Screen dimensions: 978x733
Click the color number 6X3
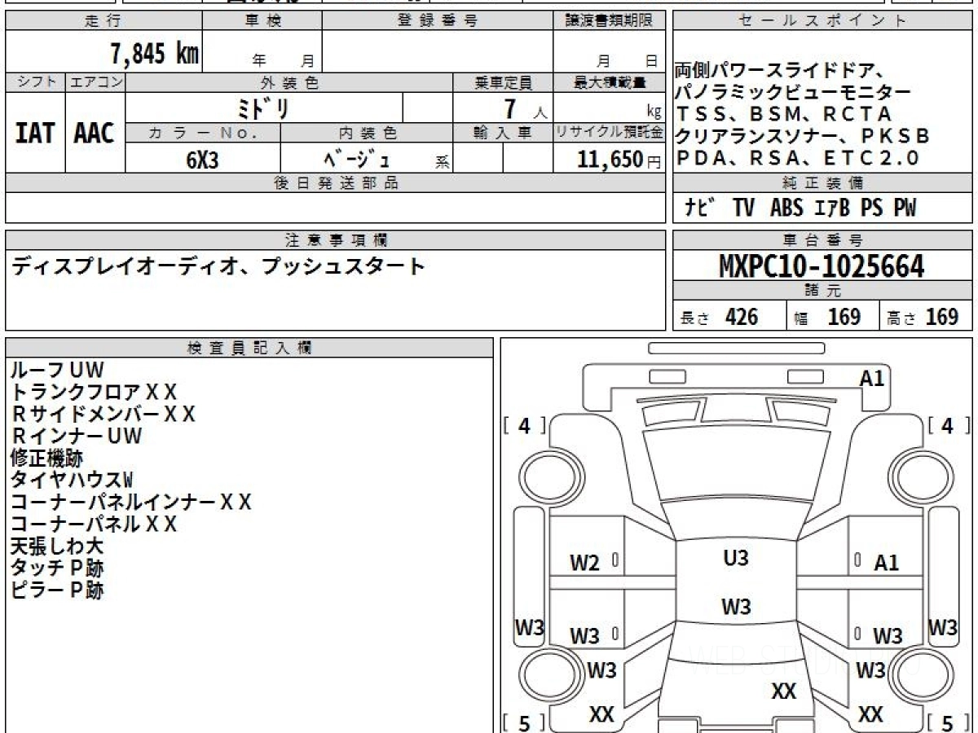[x=203, y=160]
